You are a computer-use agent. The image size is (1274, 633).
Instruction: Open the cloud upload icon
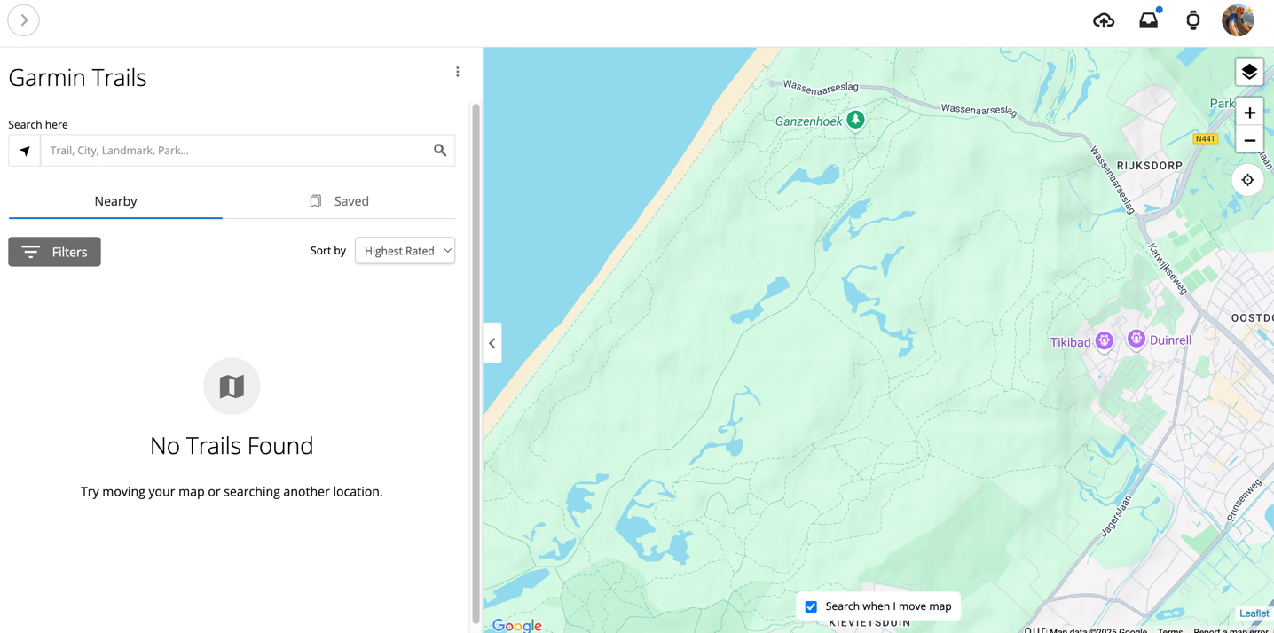[x=1104, y=20]
